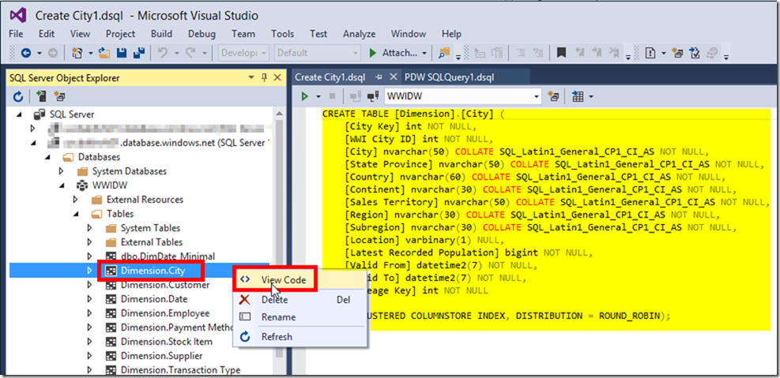Click the new document icon on the main toolbar

[650, 53]
